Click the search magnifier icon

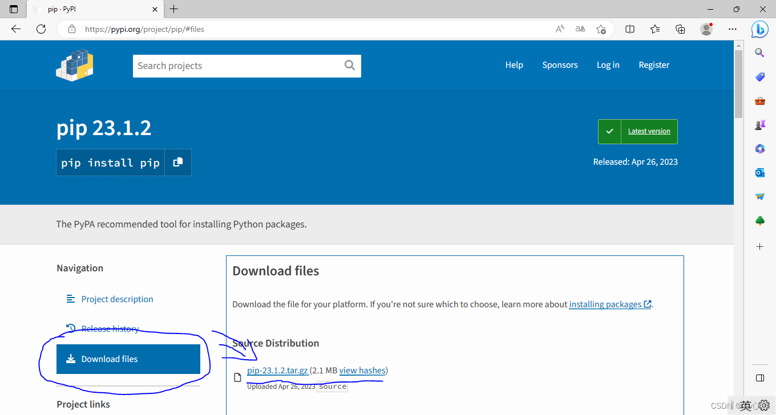pos(350,66)
